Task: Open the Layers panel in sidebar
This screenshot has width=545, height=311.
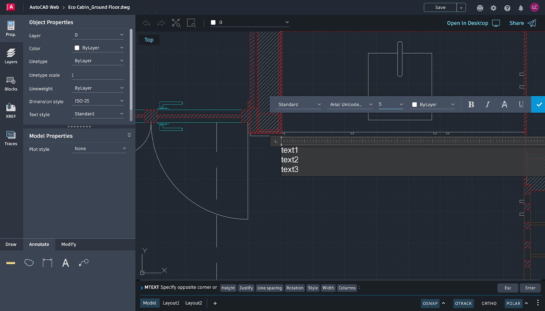Action: tap(11, 56)
